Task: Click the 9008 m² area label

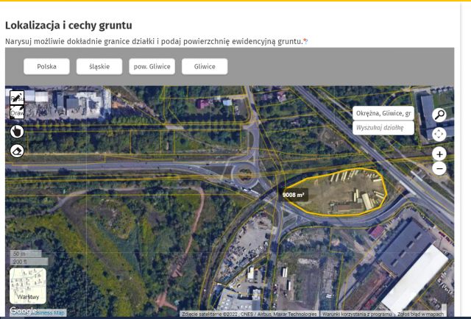Action: pyautogui.click(x=293, y=195)
